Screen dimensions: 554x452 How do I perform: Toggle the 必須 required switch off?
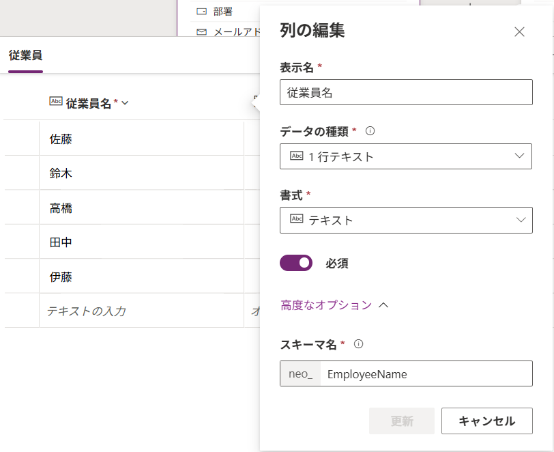click(x=296, y=263)
